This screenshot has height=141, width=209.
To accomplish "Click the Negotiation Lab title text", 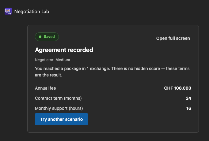I will pos(32,12).
